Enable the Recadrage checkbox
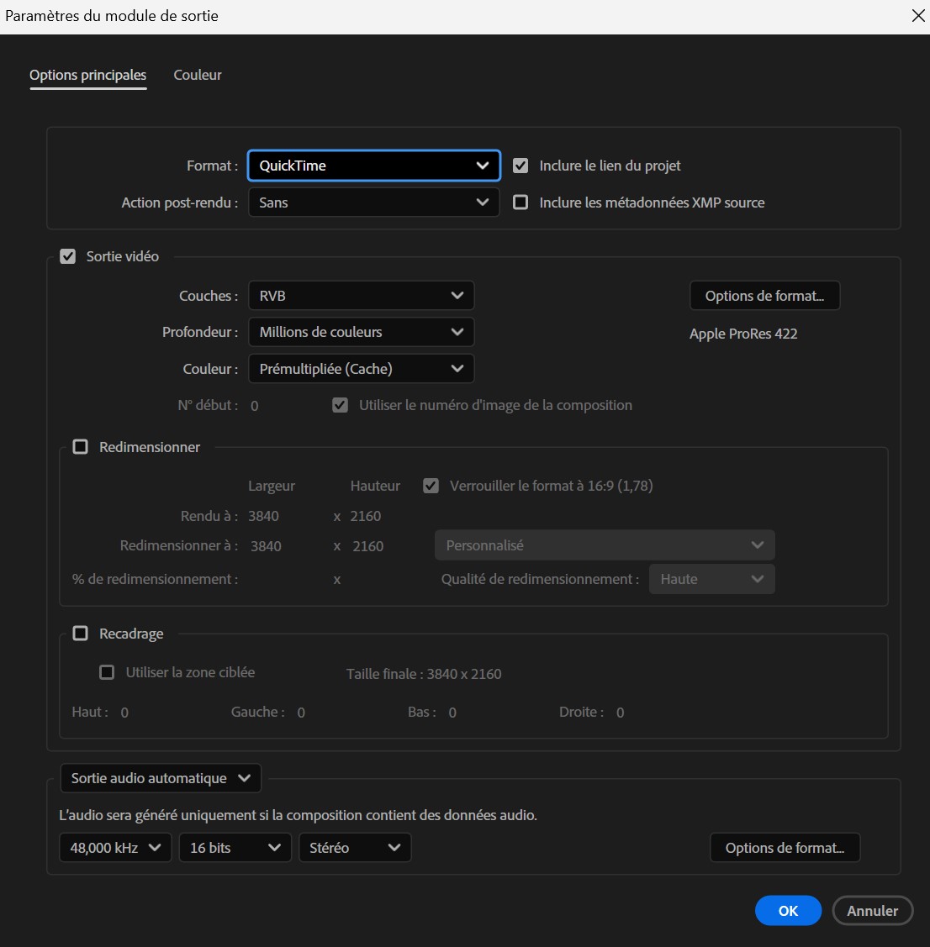 [81, 634]
